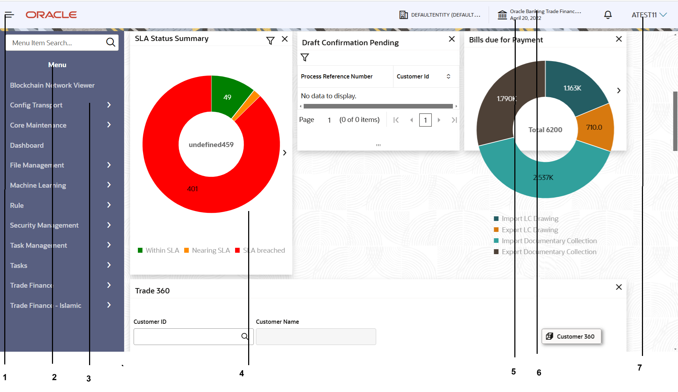This screenshot has width=678, height=392.
Task: Toggle Nearing SLA legend item
Action: [x=207, y=250]
